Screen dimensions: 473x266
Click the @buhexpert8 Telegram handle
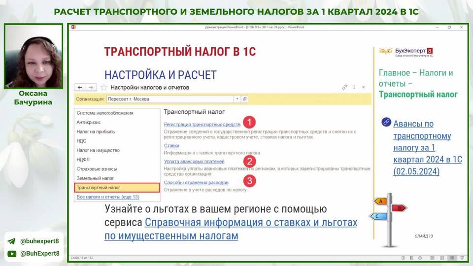39,241
